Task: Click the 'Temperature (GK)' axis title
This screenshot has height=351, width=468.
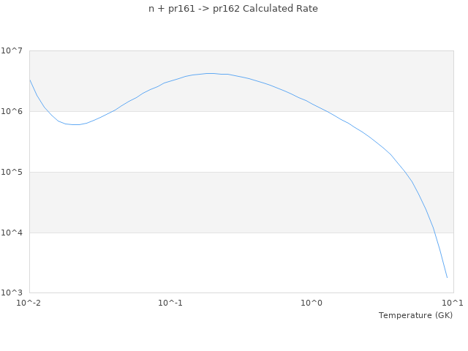Action: [x=415, y=315]
